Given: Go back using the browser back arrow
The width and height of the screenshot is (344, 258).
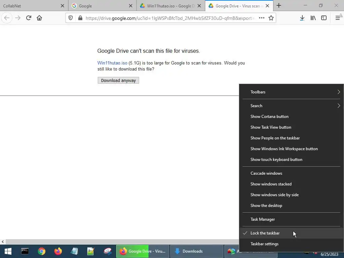Looking at the screenshot, I should pos(7,18).
